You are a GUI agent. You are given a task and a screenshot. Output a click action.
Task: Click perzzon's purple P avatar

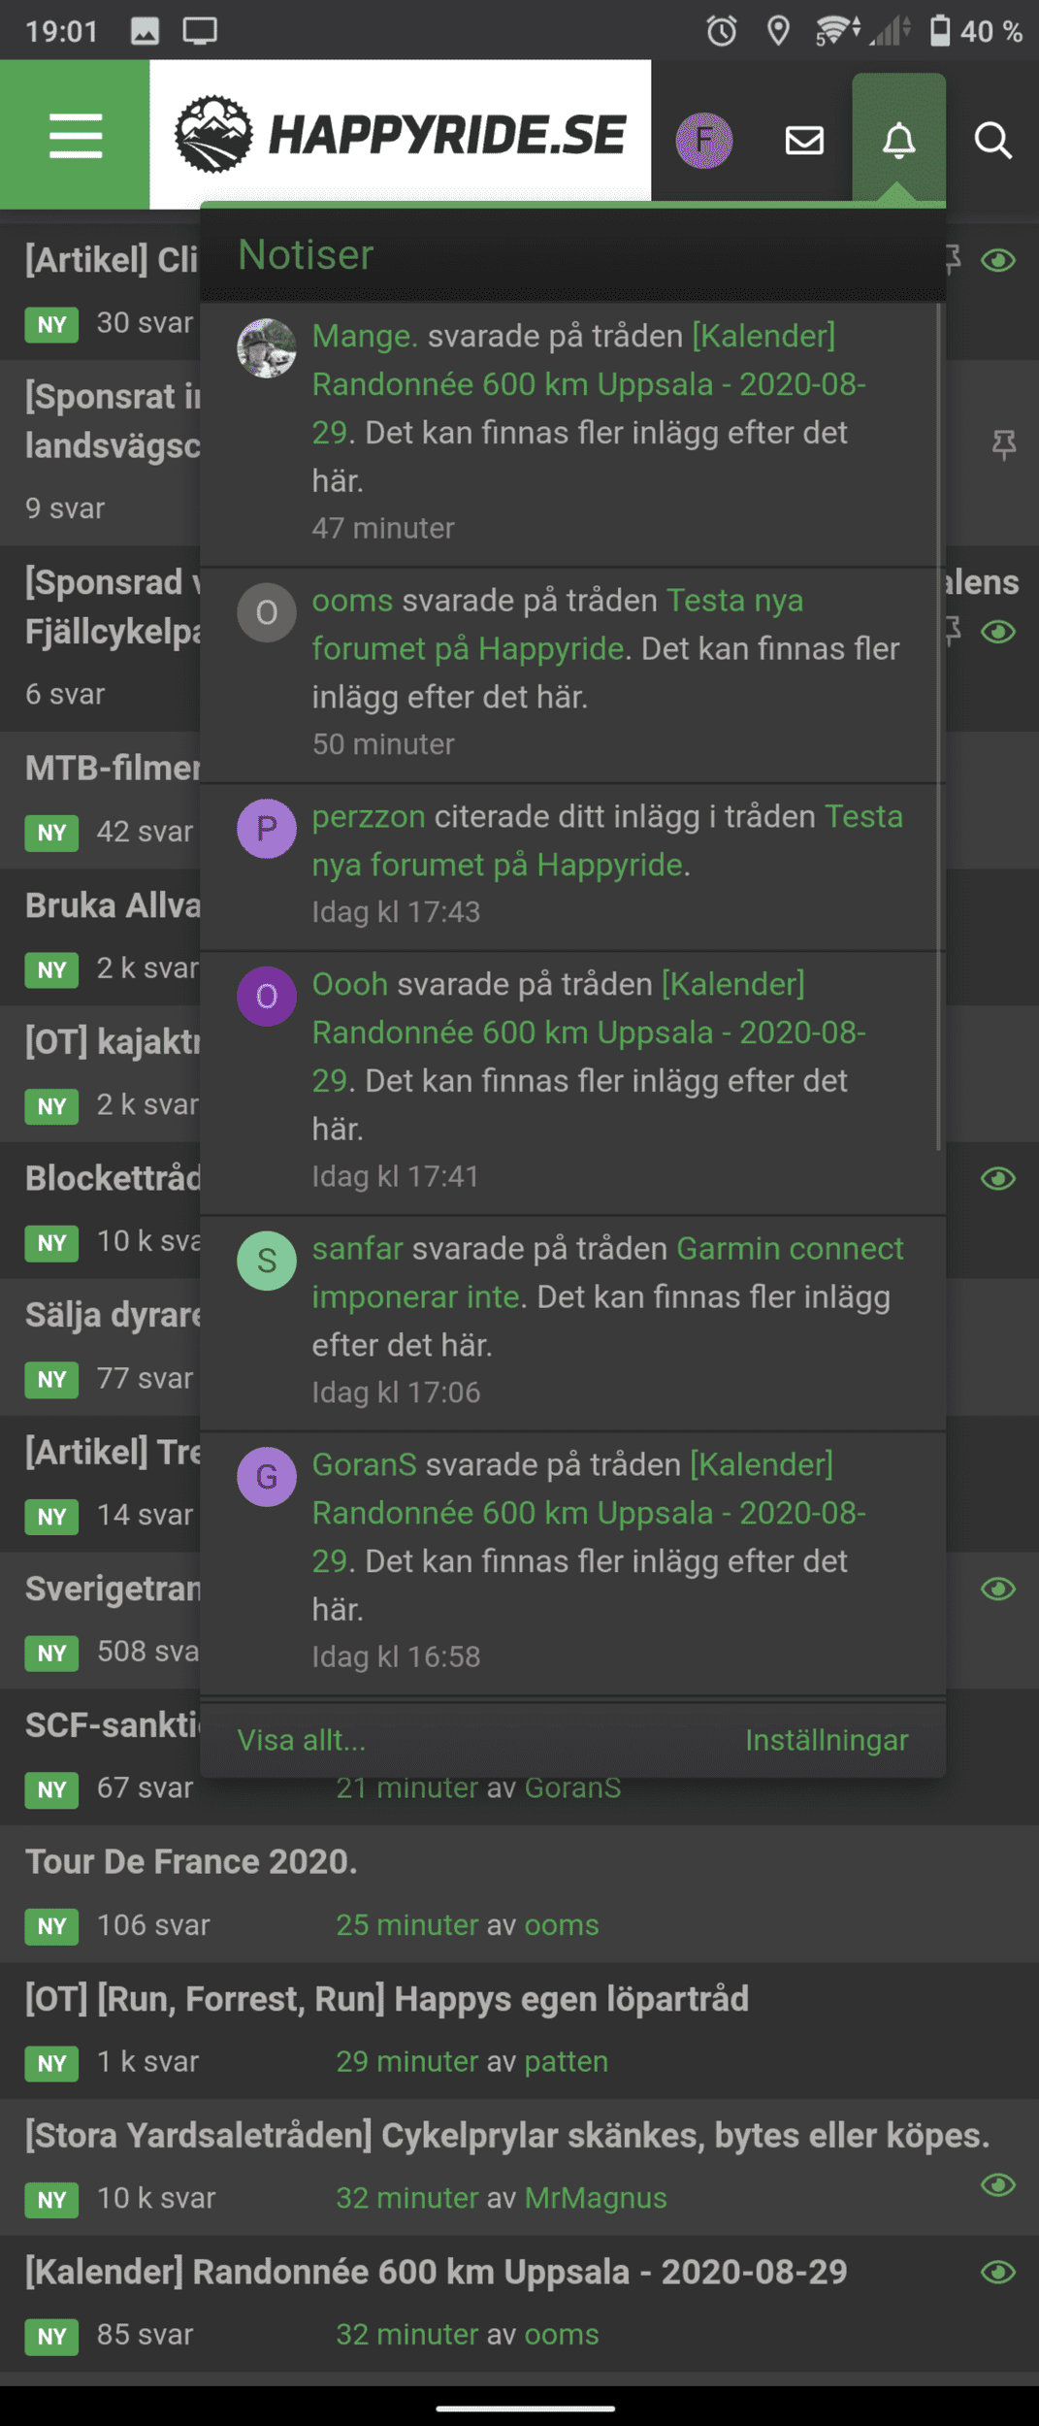(267, 829)
